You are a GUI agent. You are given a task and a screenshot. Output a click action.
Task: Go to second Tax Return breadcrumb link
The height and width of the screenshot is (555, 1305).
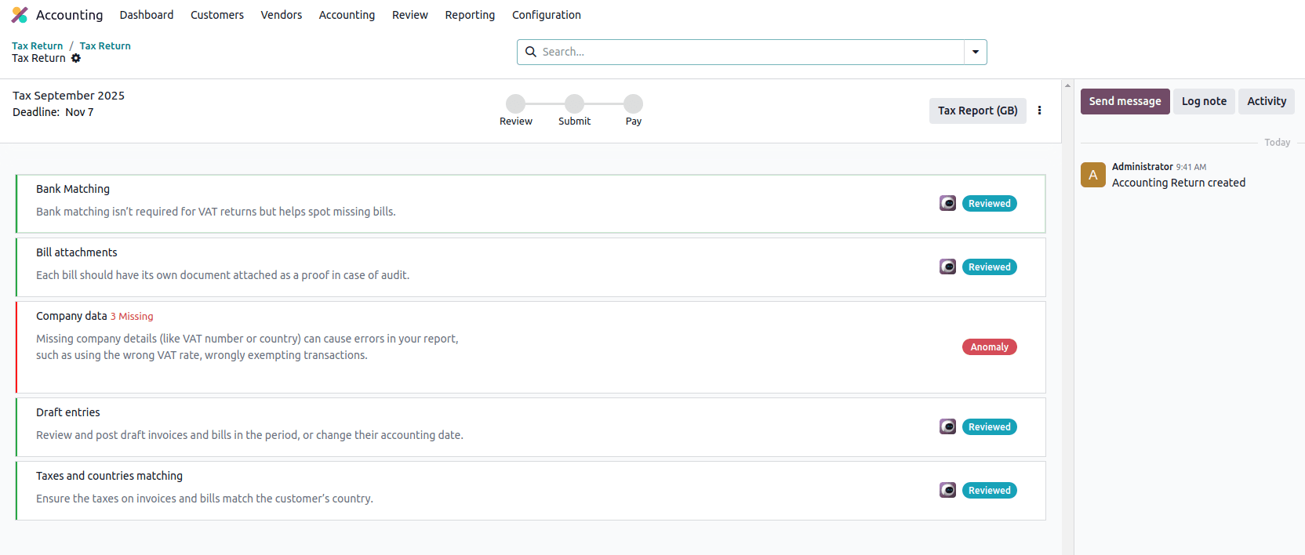[105, 46]
